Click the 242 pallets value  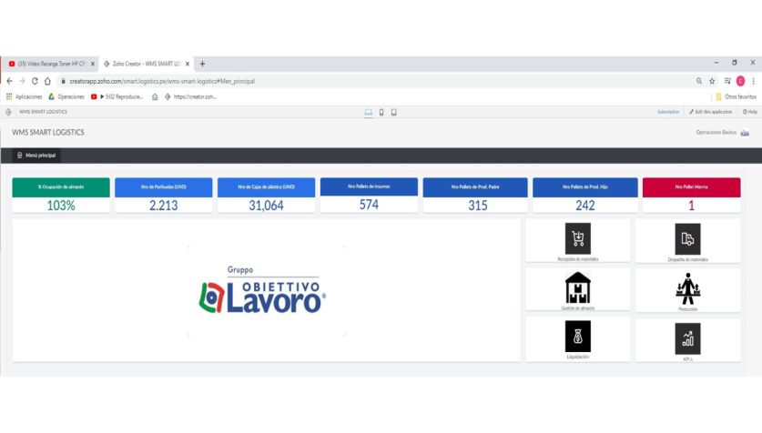click(x=585, y=206)
